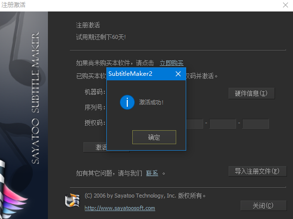Open the 联系 contact link
293x219 pixels.
pyautogui.click(x=152, y=173)
